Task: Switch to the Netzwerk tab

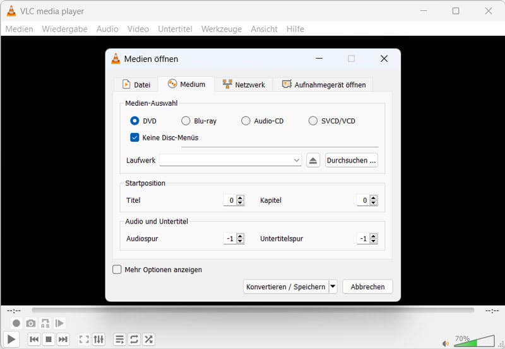Action: 244,85
